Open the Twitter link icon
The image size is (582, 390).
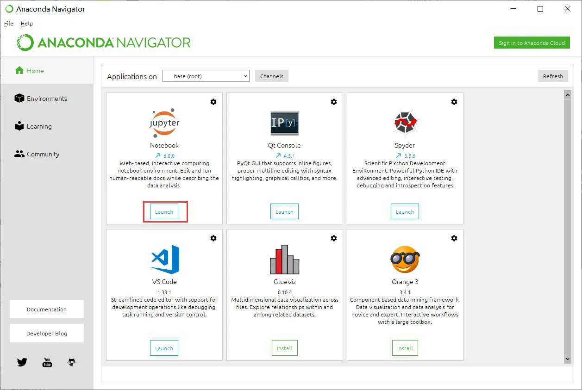pyautogui.click(x=22, y=362)
